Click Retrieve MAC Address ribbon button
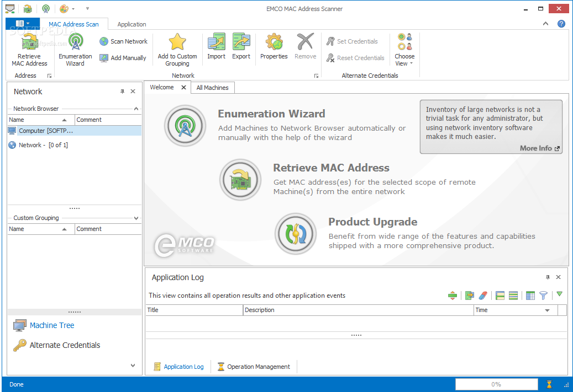Screen dimensions: 573x392 pos(29,50)
